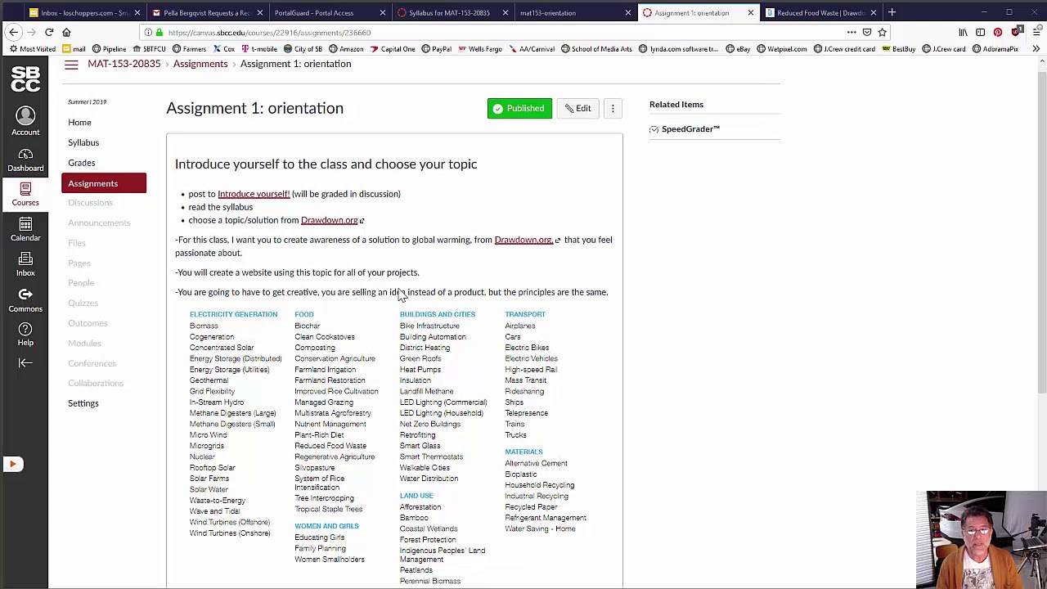The image size is (1047, 589).
Task: Open the assignment options kebab menu
Action: click(x=613, y=108)
